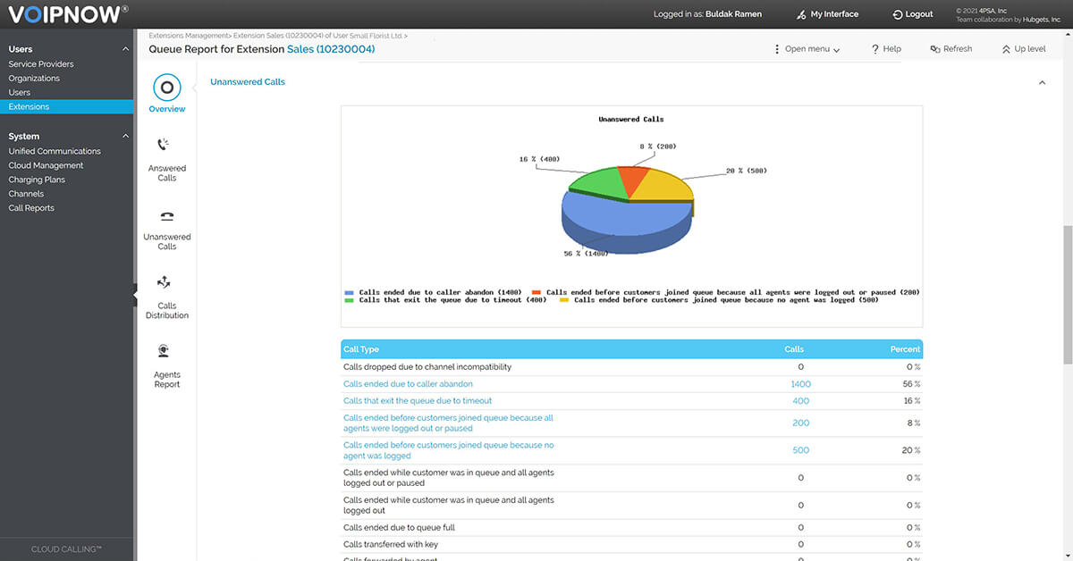Click the Refresh icon in toolbar
The image size is (1073, 561).
pos(934,49)
